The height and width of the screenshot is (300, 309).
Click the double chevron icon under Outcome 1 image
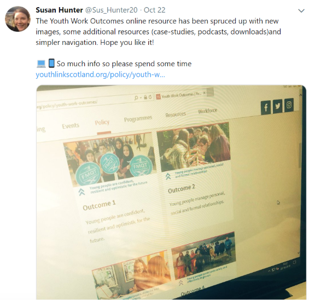click(x=81, y=192)
